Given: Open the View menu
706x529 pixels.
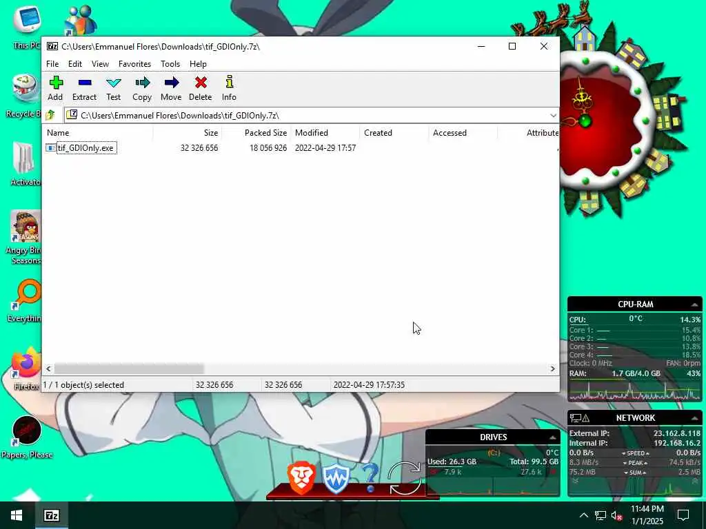Looking at the screenshot, I should (x=100, y=64).
